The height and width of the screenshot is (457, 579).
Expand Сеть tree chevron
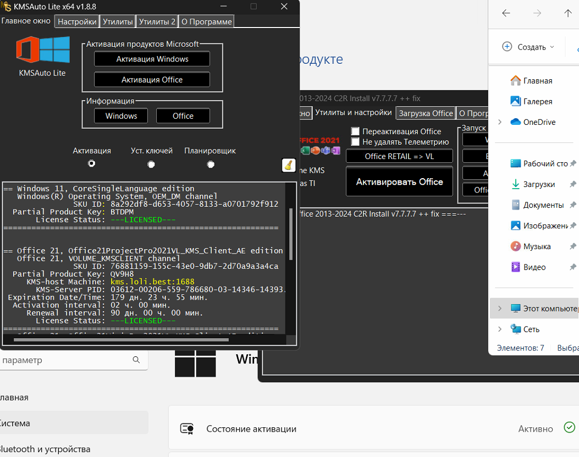tap(500, 329)
